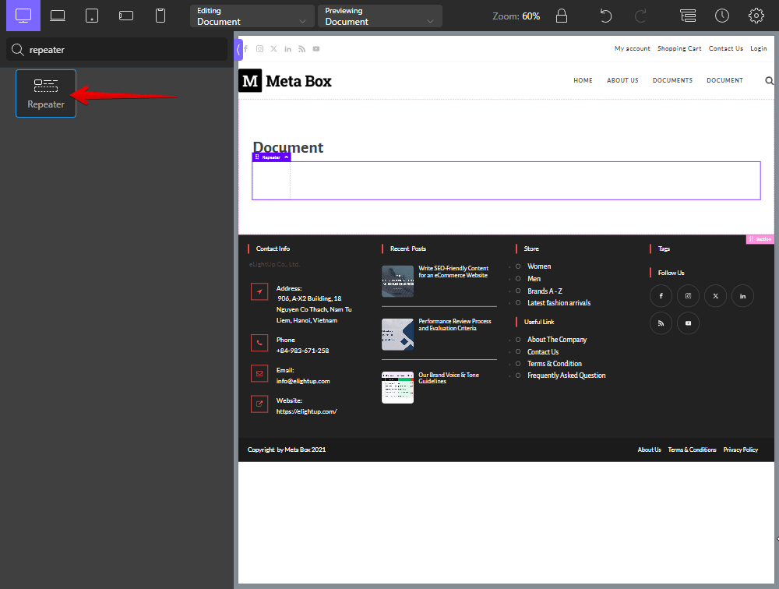Toggle the zoom lock padlock
This screenshot has width=779, height=589.
click(x=561, y=16)
